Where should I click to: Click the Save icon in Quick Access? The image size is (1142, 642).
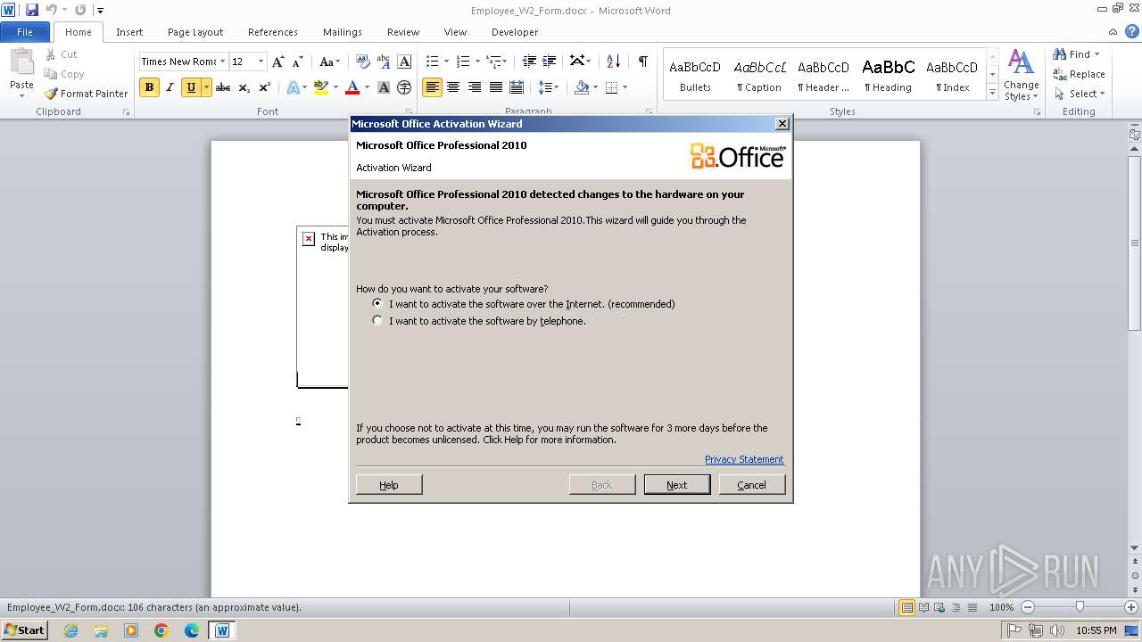click(x=32, y=10)
